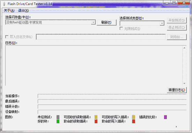Click inside the 日志 log text area
The width and height of the screenshot is (192, 133).
click(94, 65)
